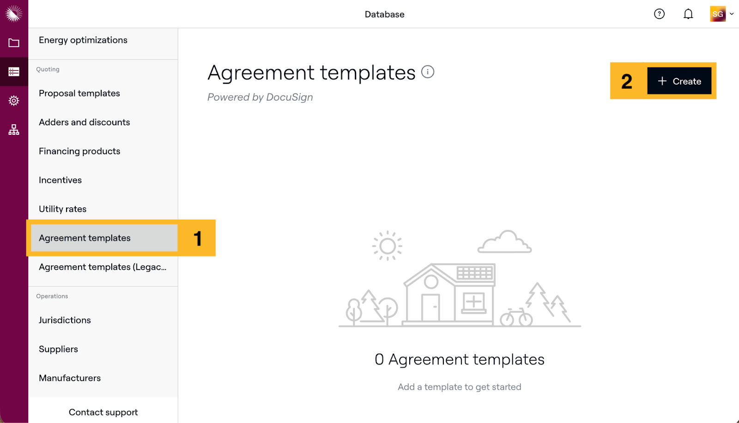
Task: Click Contact support link
Action: (x=103, y=412)
